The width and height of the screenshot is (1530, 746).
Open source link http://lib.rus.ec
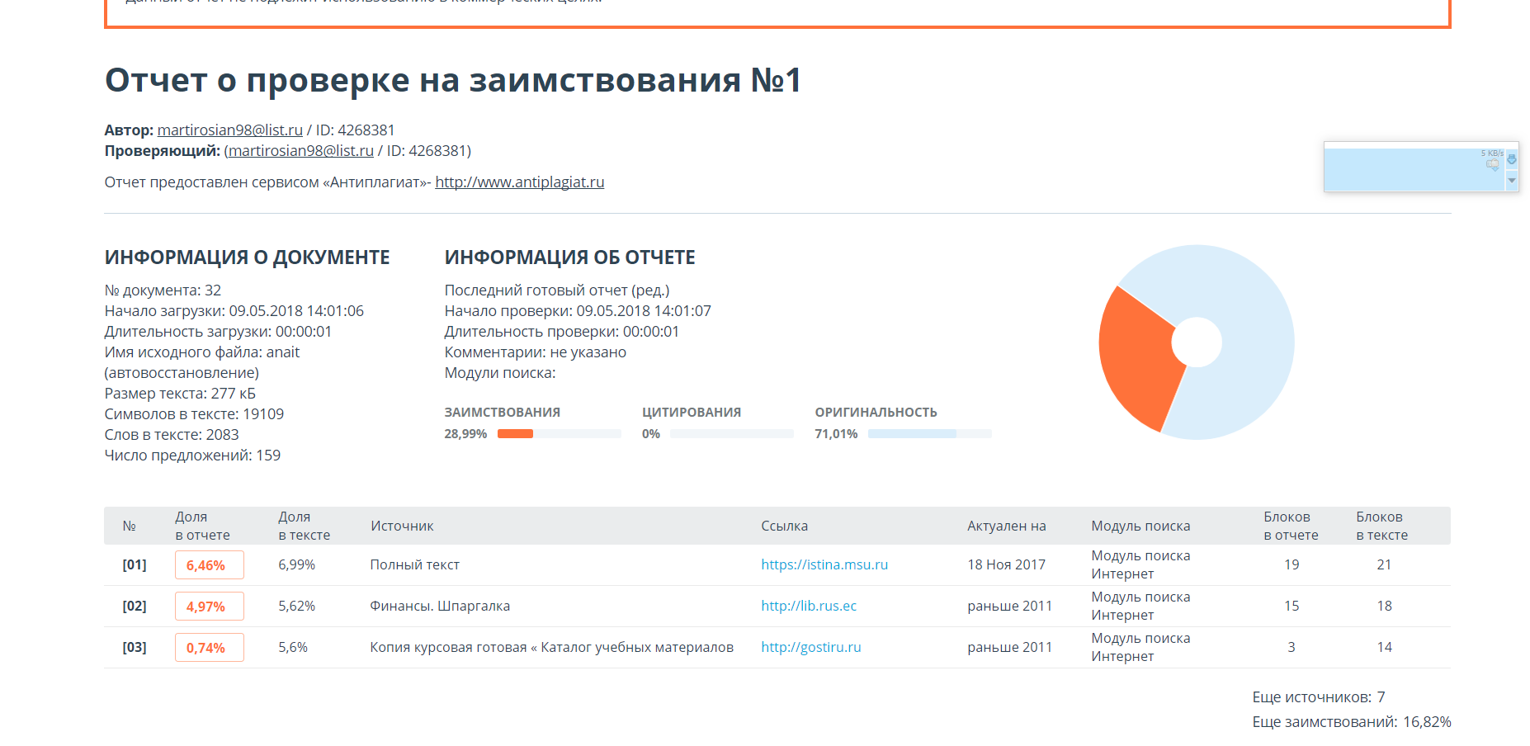[x=808, y=606]
